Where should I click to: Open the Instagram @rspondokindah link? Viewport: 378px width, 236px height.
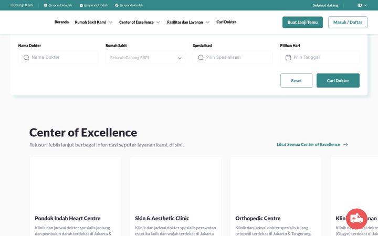tap(58, 5)
